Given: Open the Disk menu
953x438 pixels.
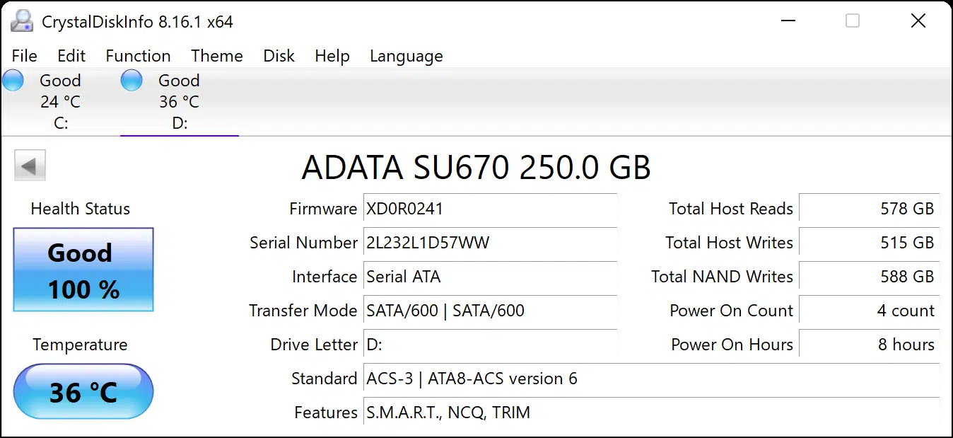Looking at the screenshot, I should click(x=279, y=56).
